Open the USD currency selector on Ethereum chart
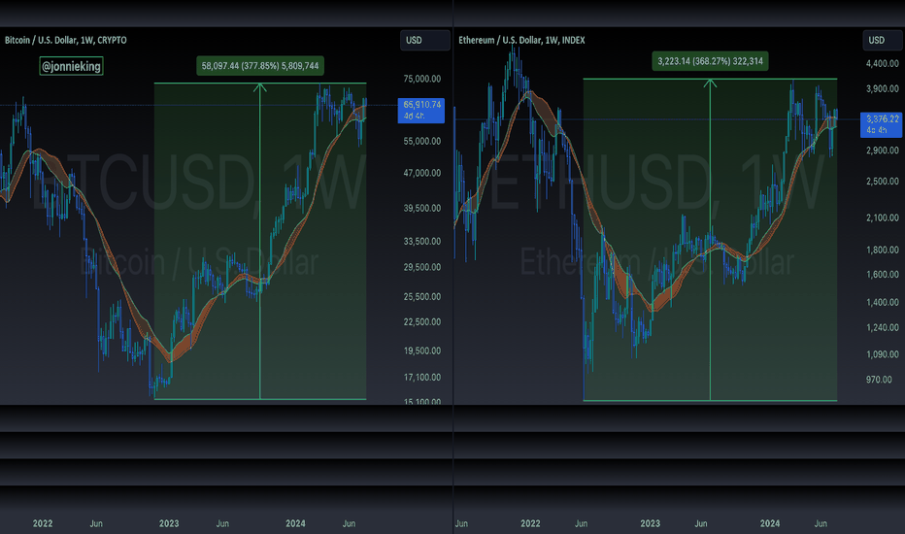 [882, 41]
